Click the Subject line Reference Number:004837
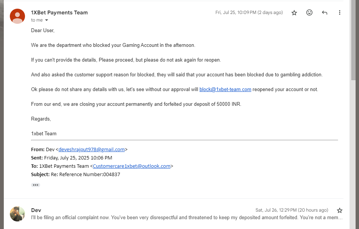The height and width of the screenshot is (229, 359). pos(76,174)
